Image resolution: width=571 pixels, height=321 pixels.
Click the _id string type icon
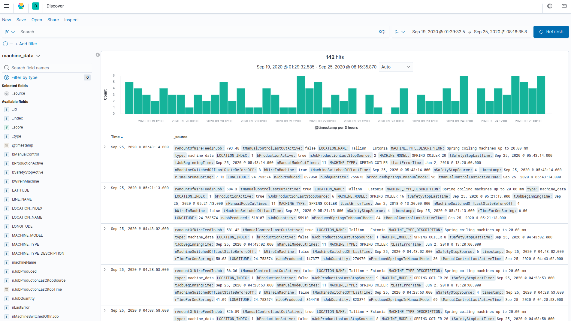pos(7,110)
